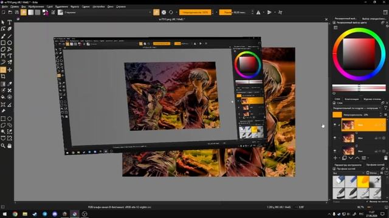Open the layer blending mode combo box
The image size is (389, 218).
click(x=357, y=108)
